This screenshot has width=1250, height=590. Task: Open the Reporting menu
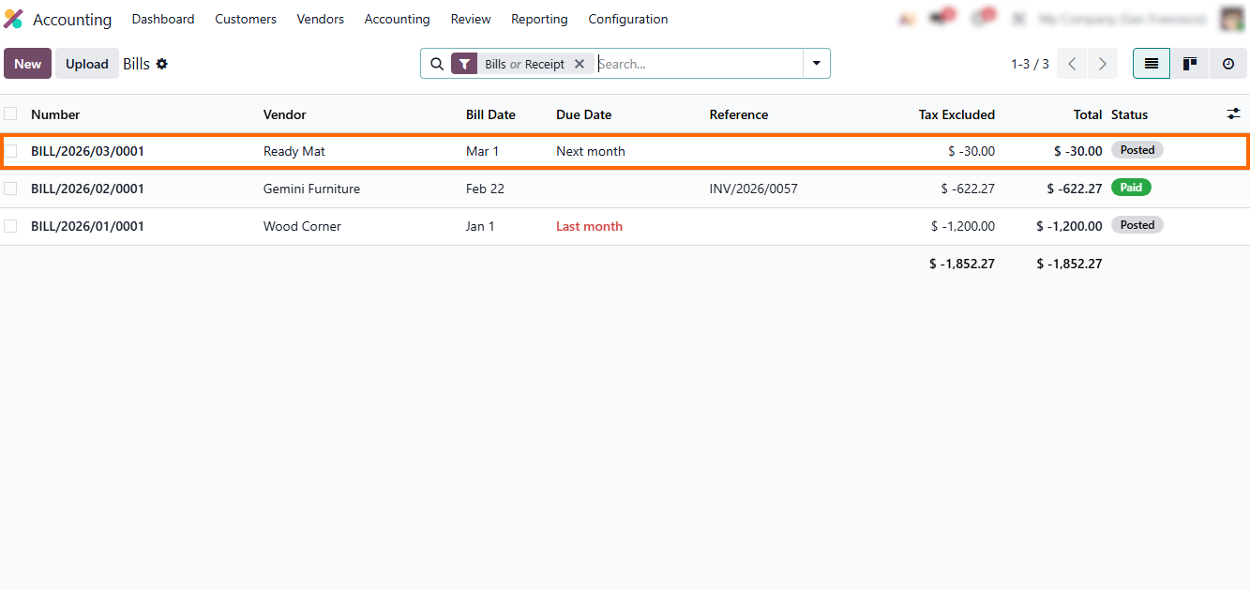539,19
